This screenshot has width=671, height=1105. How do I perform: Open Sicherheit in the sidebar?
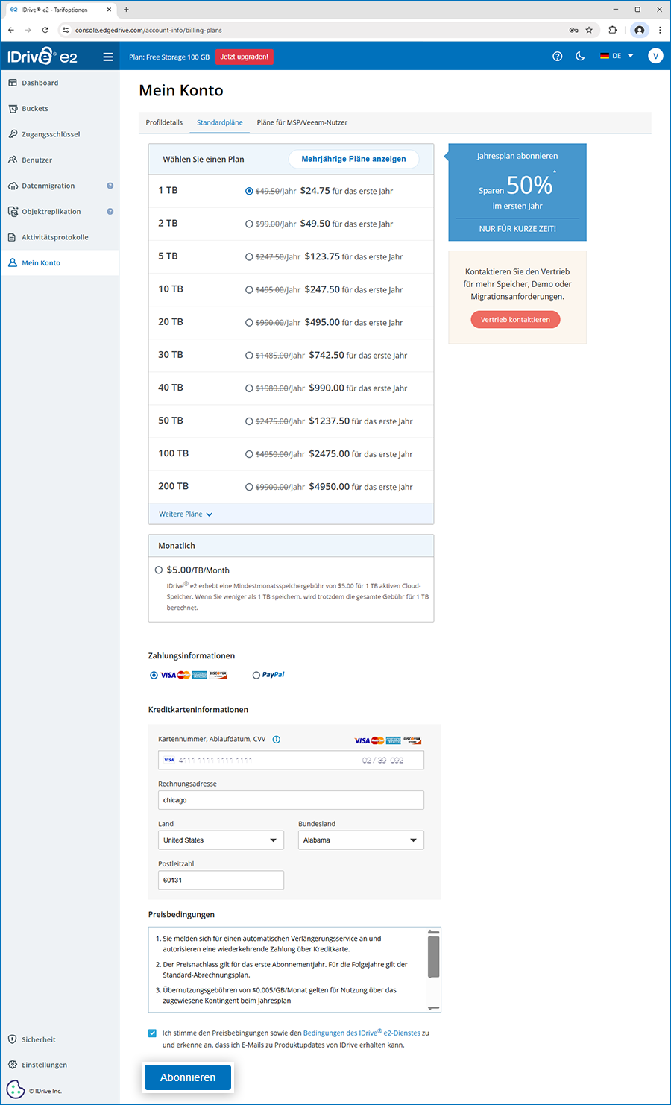coord(39,1039)
